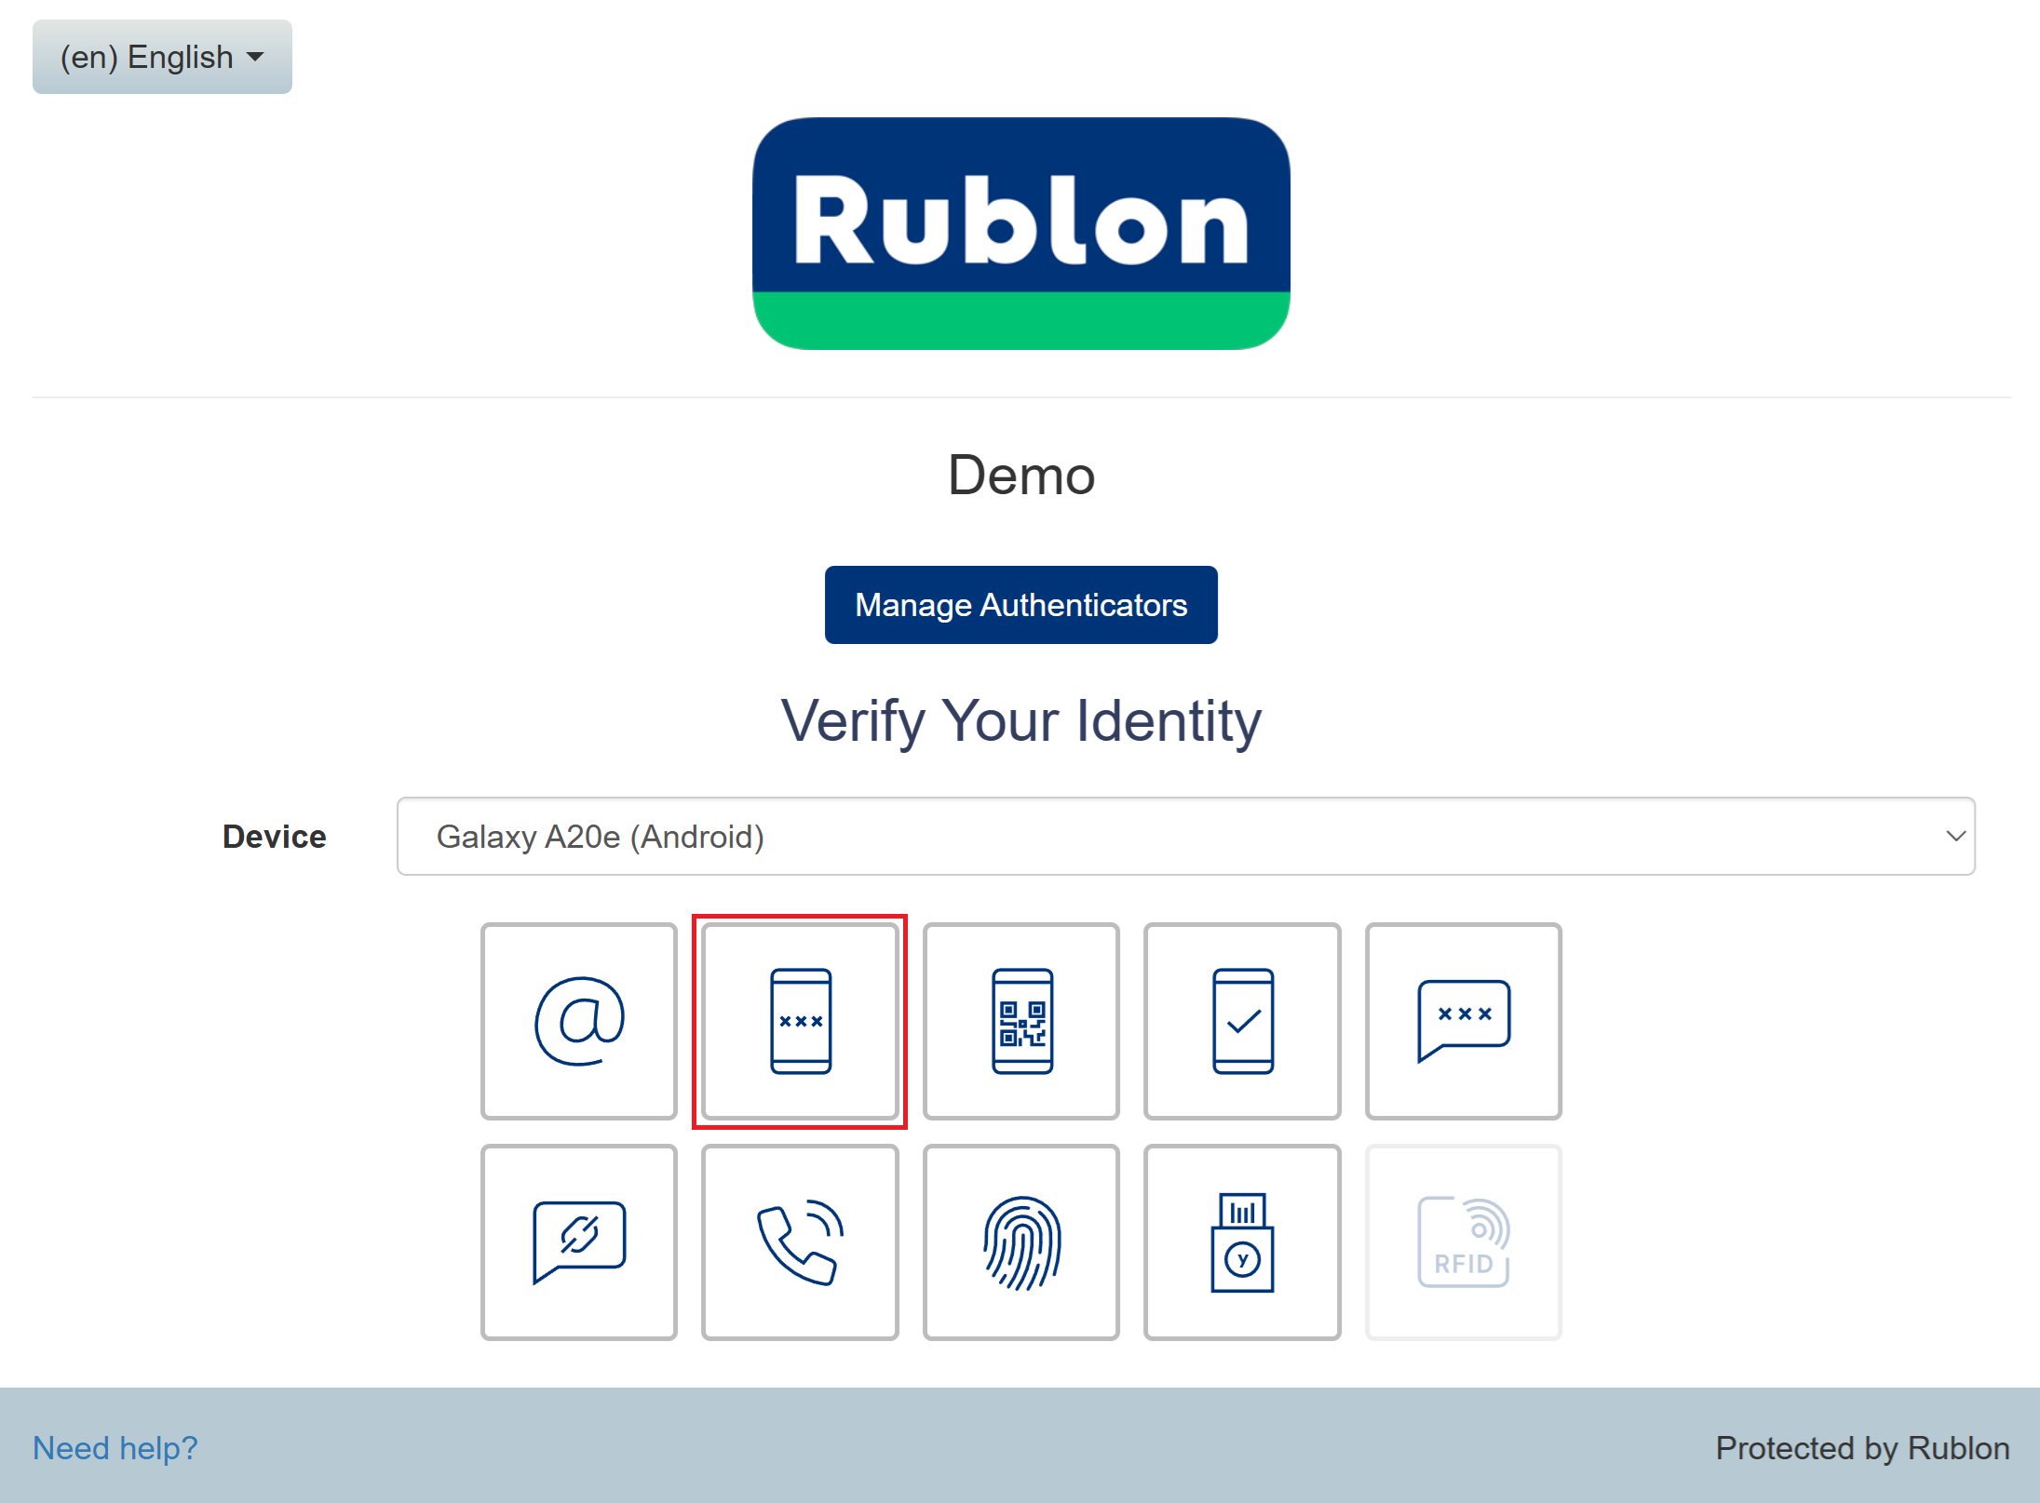Select the Email Link authentication method

[578, 1021]
